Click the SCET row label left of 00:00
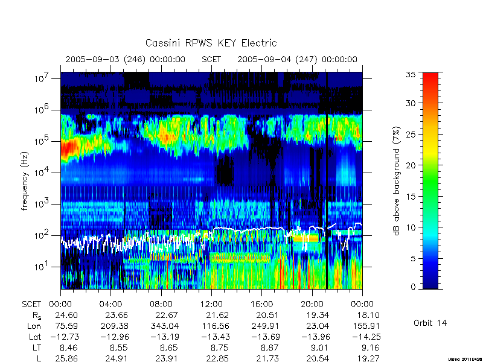The height and width of the screenshot is (362, 483). click(x=31, y=304)
